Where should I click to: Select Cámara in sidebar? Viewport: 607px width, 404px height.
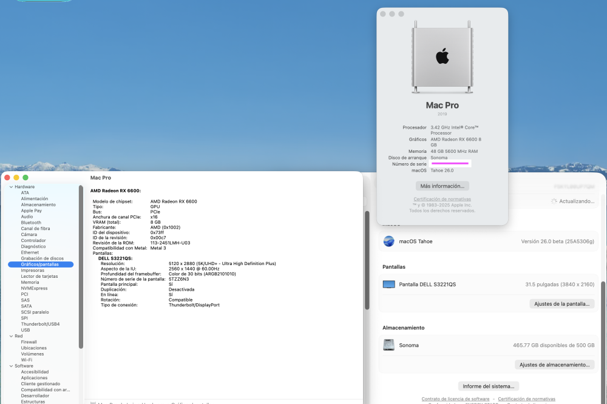click(x=29, y=235)
